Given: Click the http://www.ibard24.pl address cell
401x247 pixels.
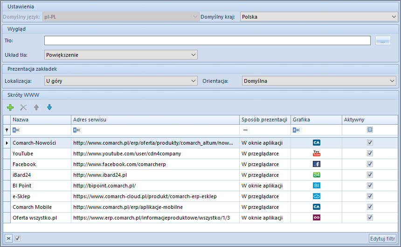Looking at the screenshot, I should pyautogui.click(x=155, y=175).
